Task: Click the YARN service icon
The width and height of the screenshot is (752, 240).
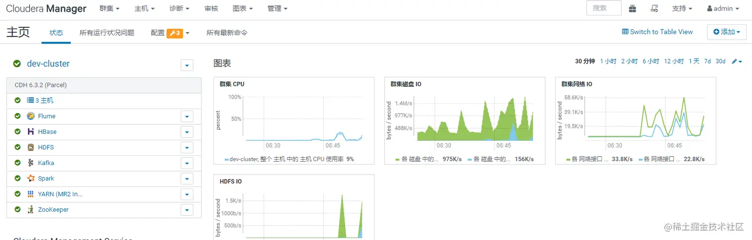Action: click(x=31, y=194)
